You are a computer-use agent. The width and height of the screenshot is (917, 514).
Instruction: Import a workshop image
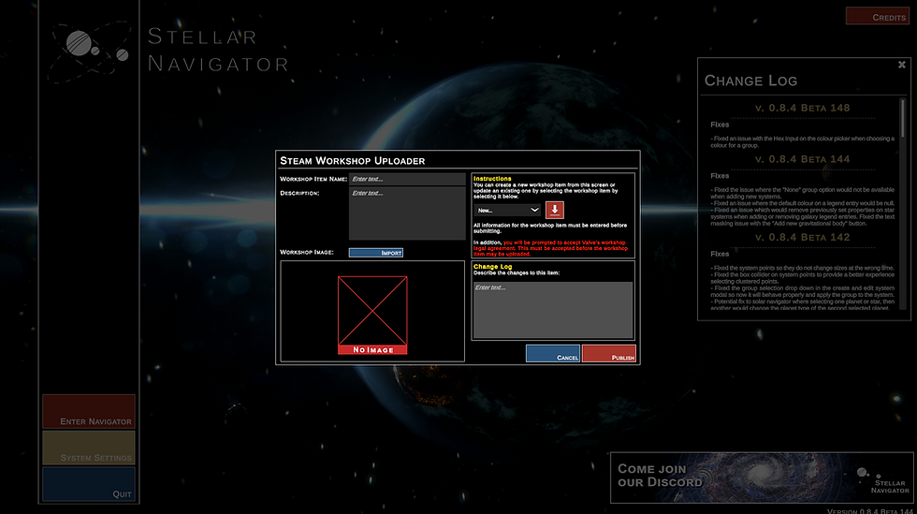coord(376,253)
